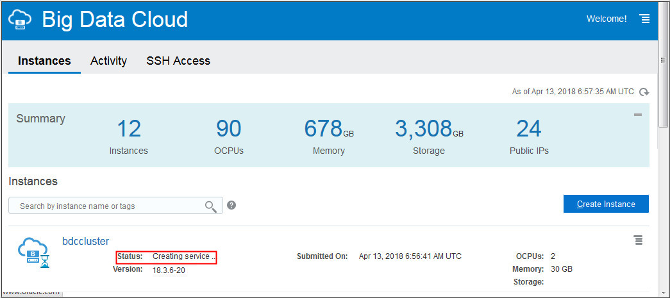Click the search magnifier icon
This screenshot has height=298, width=670.
tap(211, 206)
